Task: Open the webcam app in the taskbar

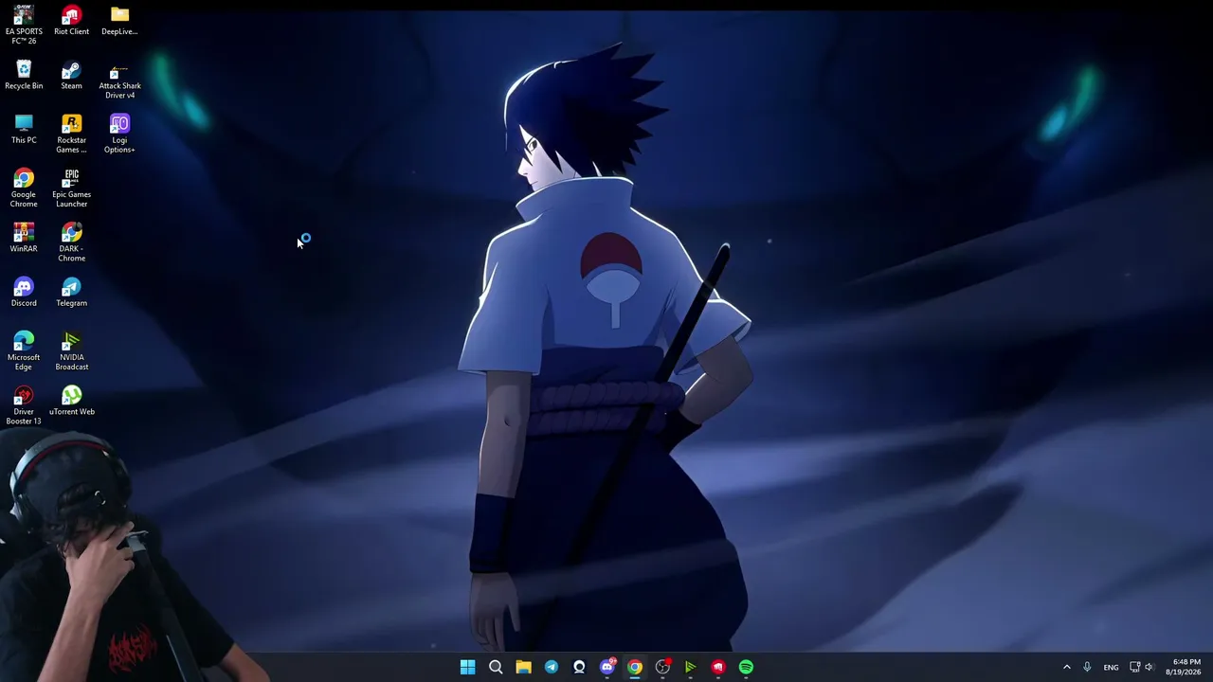Action: click(579, 667)
